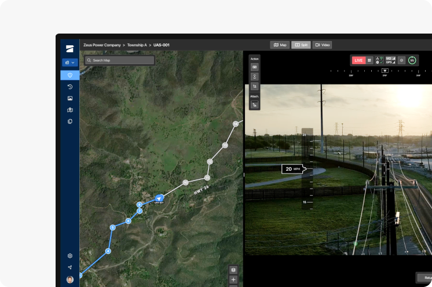Image resolution: width=432 pixels, height=287 pixels.
Task: Click the HWY 26 map label
Action: (202, 190)
